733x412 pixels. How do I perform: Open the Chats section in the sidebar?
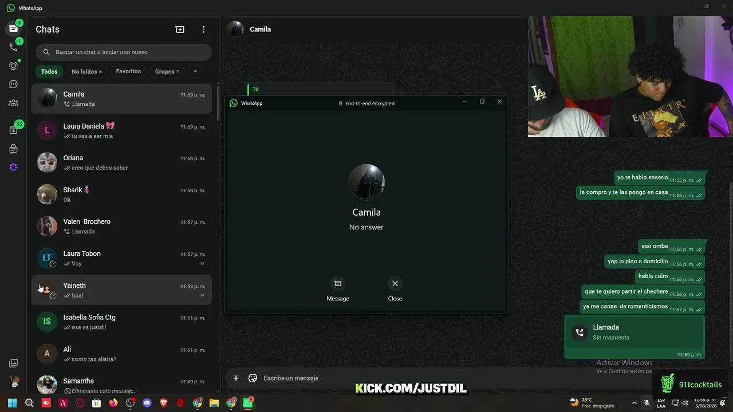click(x=13, y=29)
